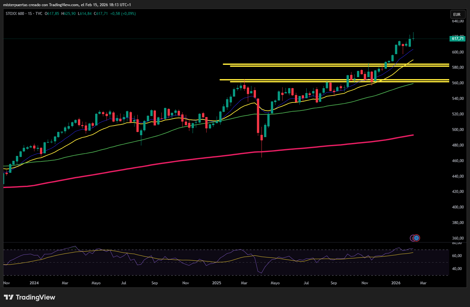Click the high value H625,90 in legend
Image resolution: width=470 pixels, height=307 pixels.
(x=69, y=14)
